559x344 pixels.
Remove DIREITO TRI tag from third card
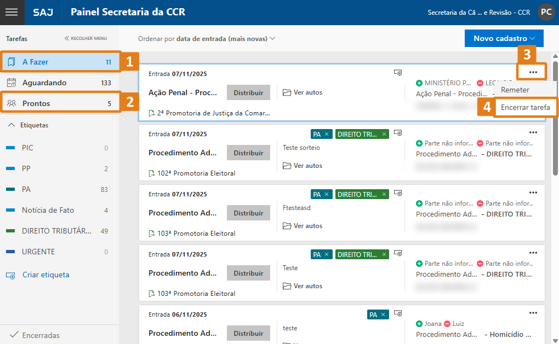pos(384,194)
